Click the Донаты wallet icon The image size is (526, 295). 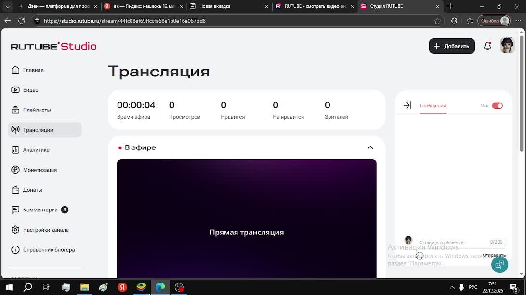pyautogui.click(x=15, y=190)
